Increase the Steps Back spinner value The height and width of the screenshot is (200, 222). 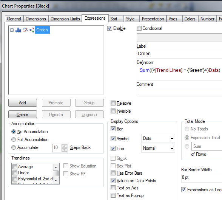pyautogui.click(x=65, y=146)
